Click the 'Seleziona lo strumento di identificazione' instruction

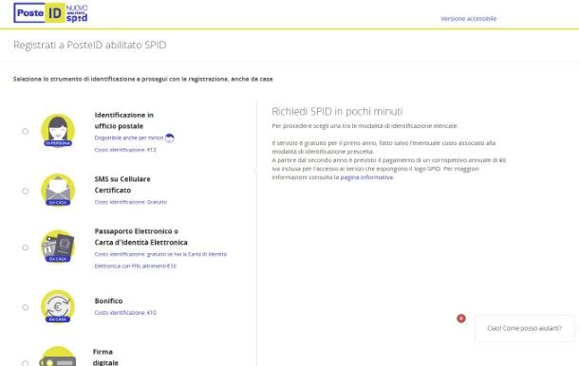[x=143, y=79]
